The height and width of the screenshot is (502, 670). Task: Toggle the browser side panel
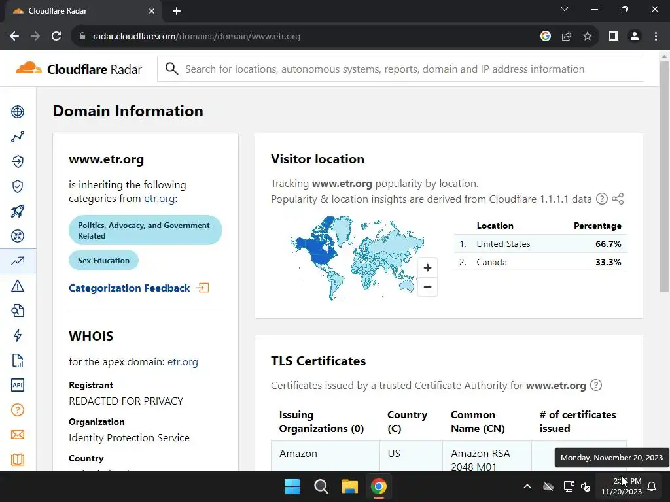613,36
